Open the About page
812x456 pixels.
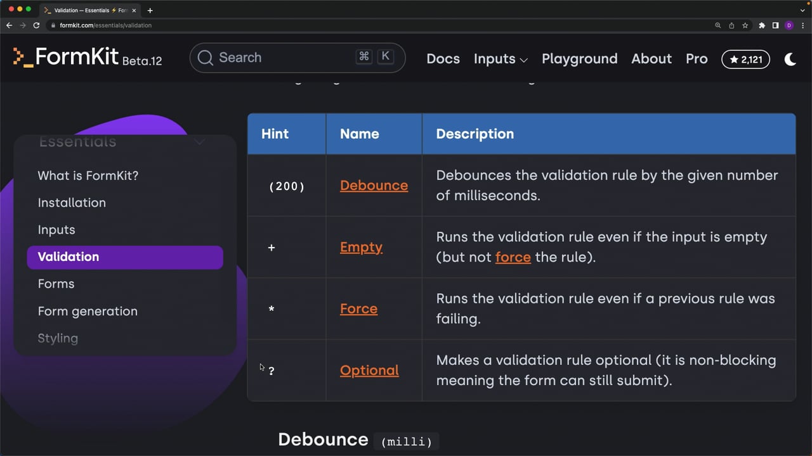[652, 58]
